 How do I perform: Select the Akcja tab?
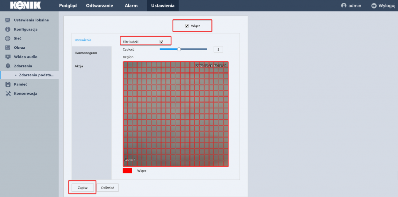79,66
